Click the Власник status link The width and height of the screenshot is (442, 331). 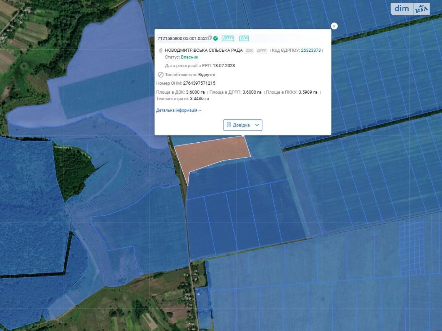[190, 57]
